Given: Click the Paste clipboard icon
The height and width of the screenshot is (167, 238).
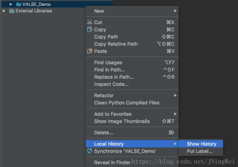Looking at the screenshot, I should [x=90, y=51].
